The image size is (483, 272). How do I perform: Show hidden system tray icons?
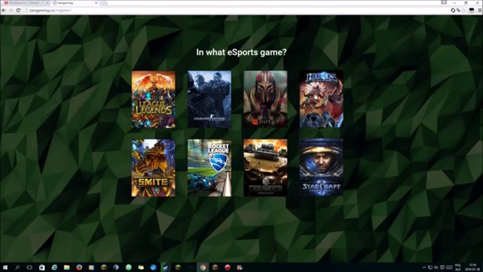pyautogui.click(x=424, y=267)
